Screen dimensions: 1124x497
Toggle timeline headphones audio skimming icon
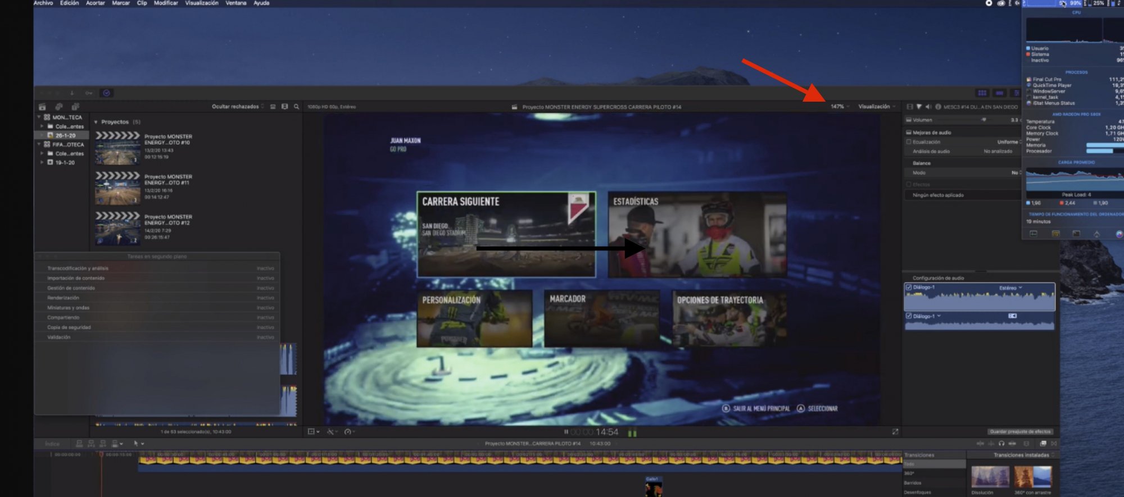[x=1001, y=443]
